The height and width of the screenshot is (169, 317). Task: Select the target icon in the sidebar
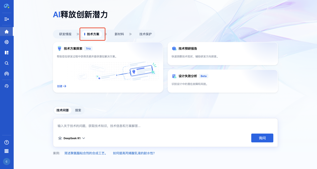click(6, 74)
